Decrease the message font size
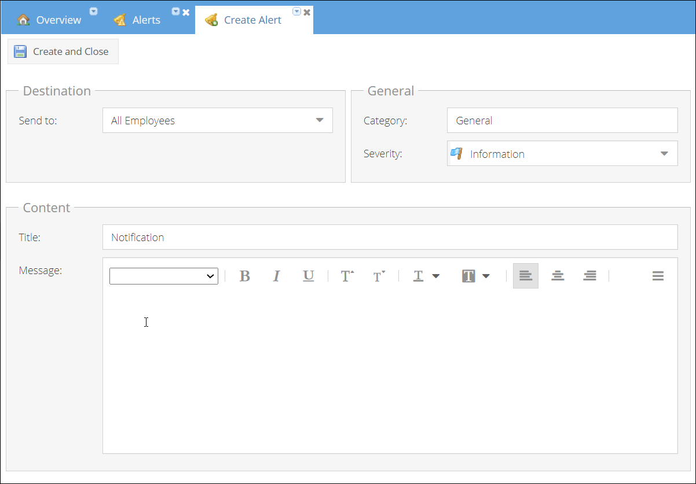Viewport: 696px width, 484px height. click(379, 276)
